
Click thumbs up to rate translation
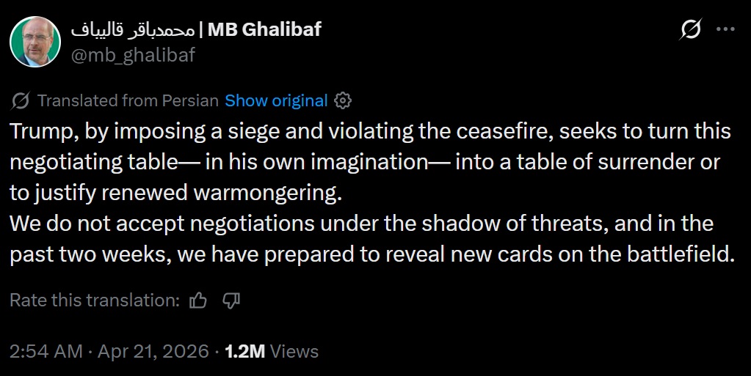point(198,300)
